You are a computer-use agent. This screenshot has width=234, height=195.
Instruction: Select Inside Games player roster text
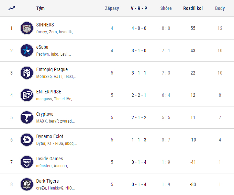coord(53,166)
